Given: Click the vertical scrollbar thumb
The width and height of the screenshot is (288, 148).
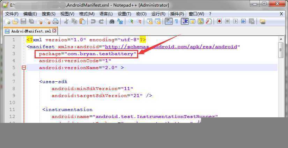Looking at the screenshot, I should pos(281,50).
